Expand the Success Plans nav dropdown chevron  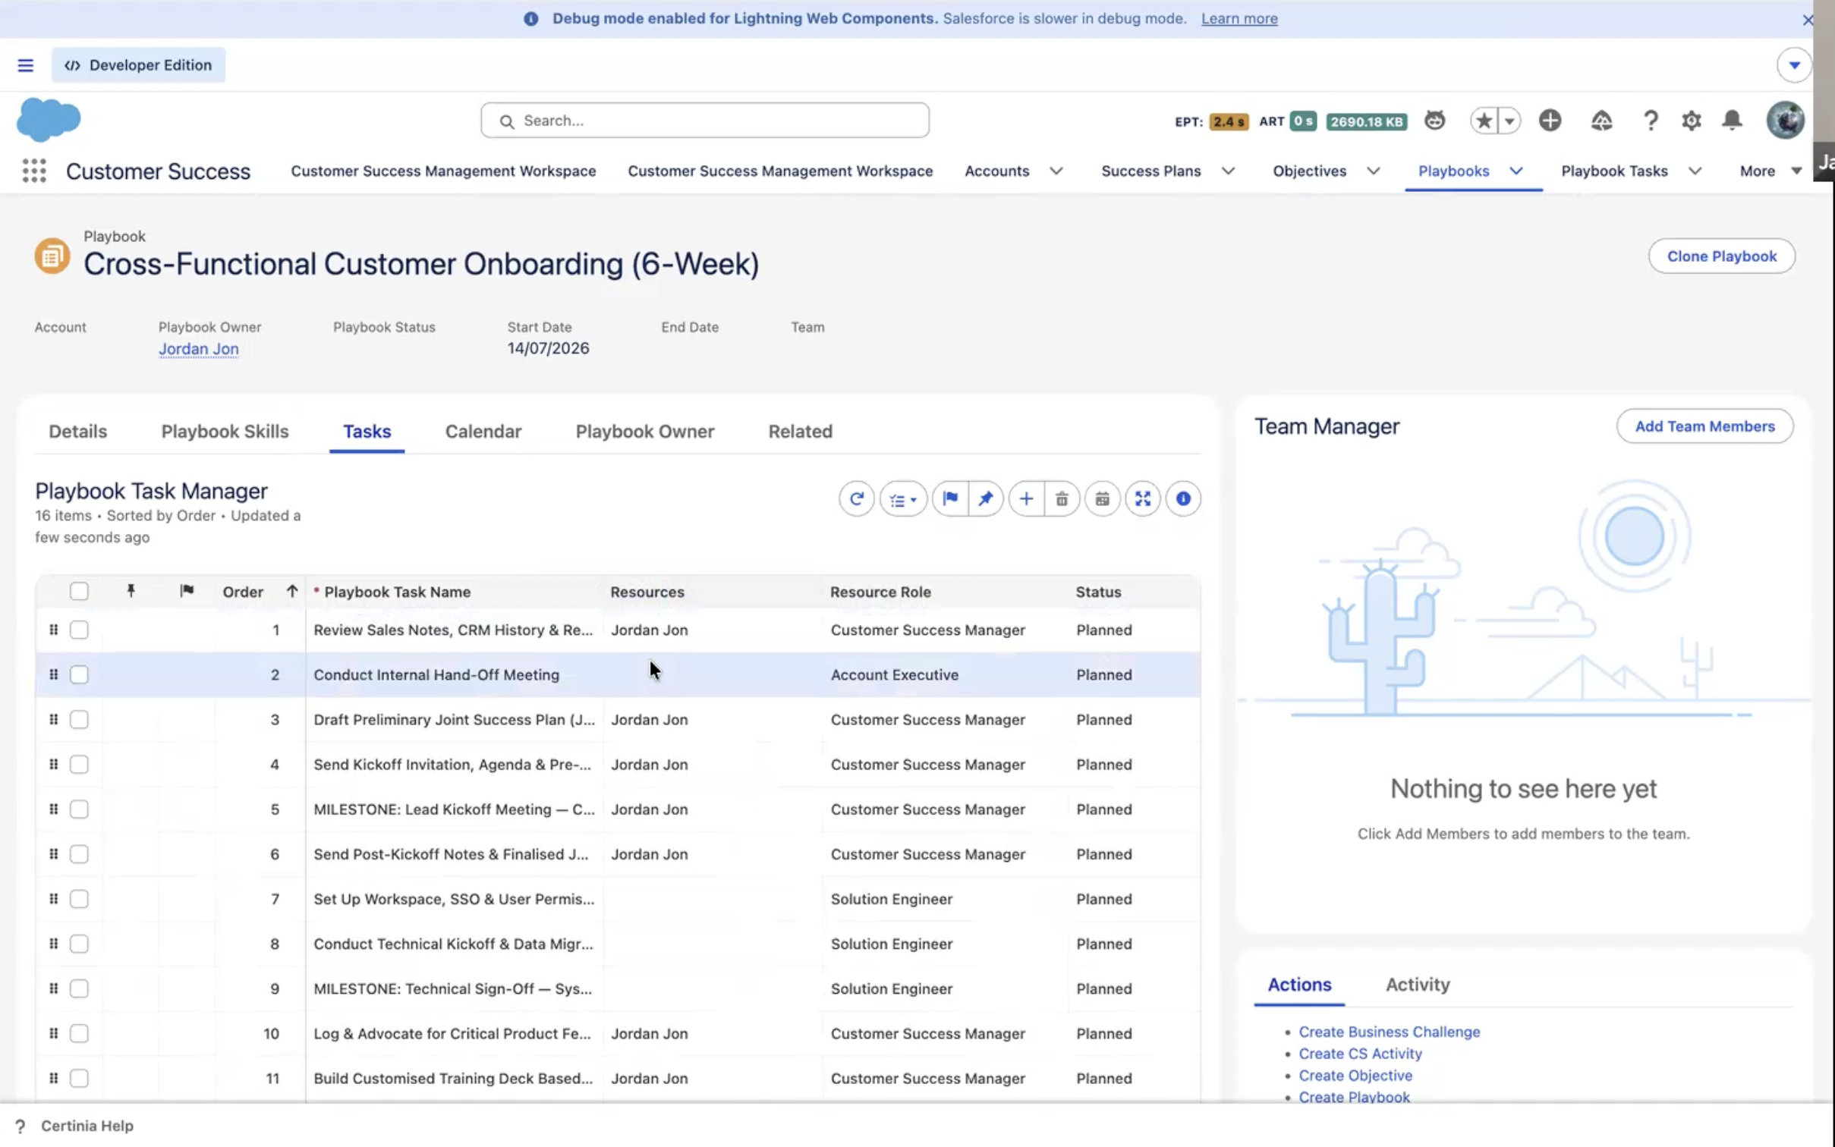pos(1229,171)
